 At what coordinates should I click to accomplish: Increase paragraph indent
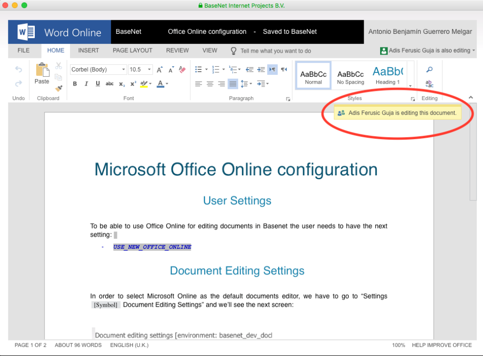click(x=261, y=70)
